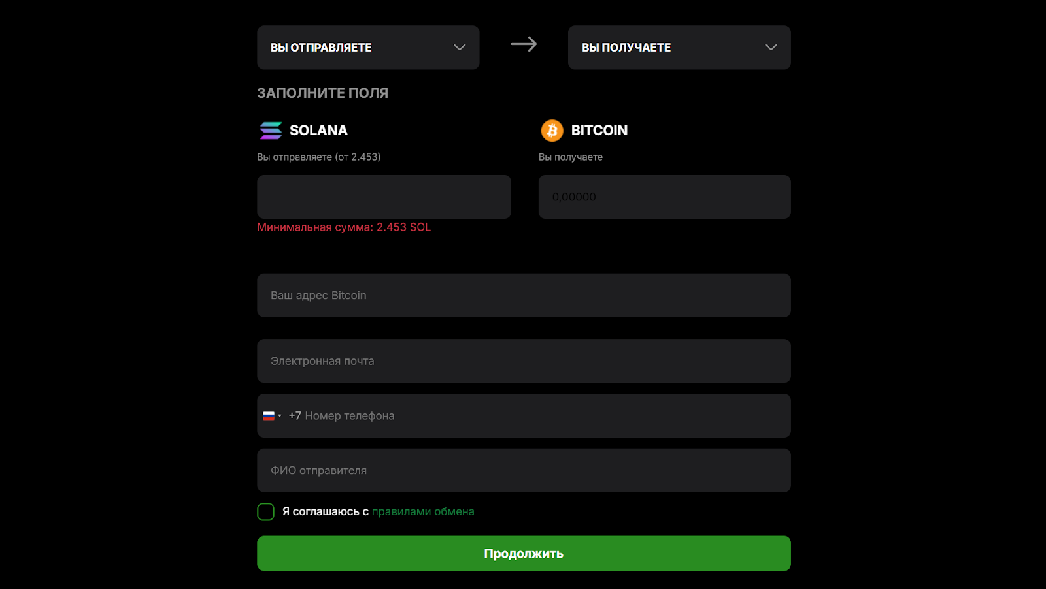The image size is (1046, 589).
Task: Open the правилами обмена link
Action: [x=423, y=512]
